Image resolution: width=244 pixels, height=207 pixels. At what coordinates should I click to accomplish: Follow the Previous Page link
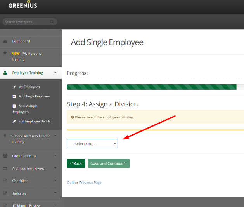tap(90, 183)
